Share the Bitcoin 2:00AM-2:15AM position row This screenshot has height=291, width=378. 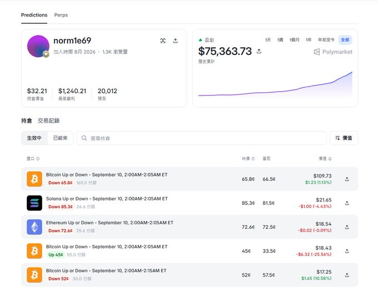click(347, 275)
